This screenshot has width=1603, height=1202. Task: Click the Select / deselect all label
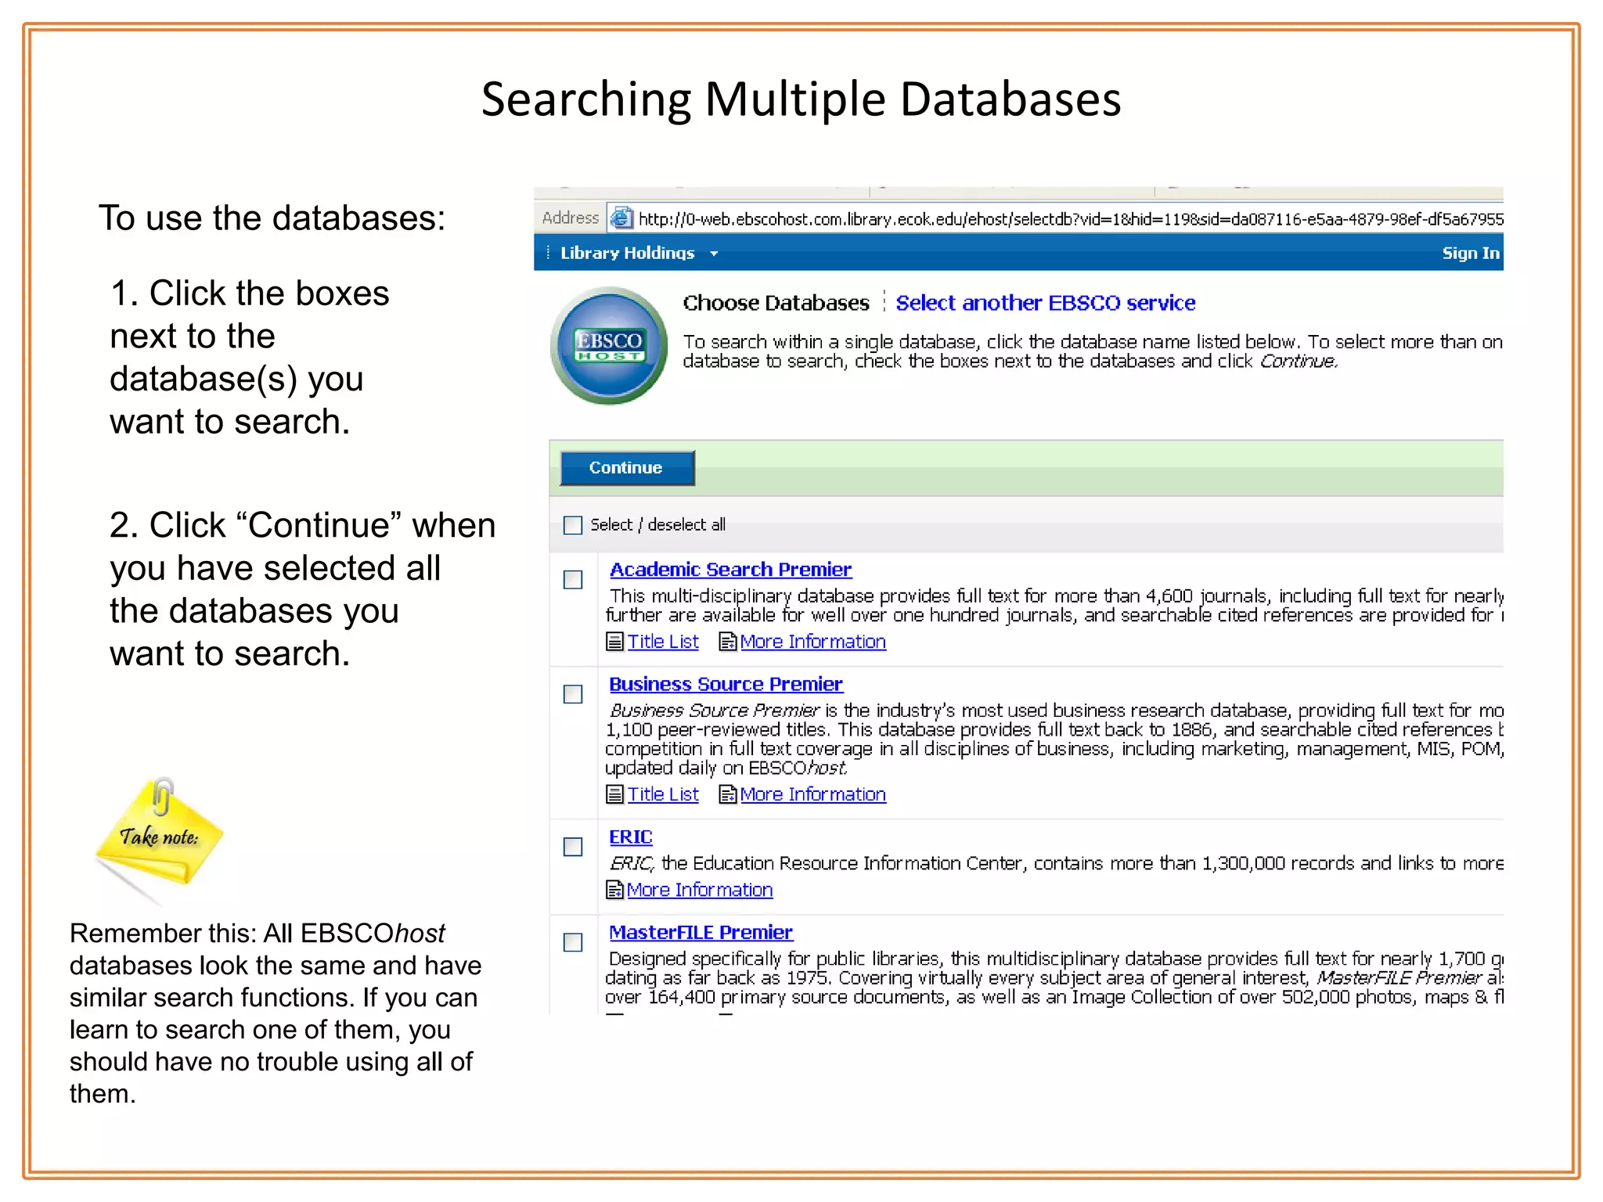tap(657, 524)
